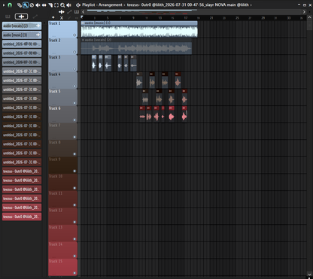Click the diamond icon above Track 1 header
Viewport: 313px width, 279px height.
pos(53,17)
